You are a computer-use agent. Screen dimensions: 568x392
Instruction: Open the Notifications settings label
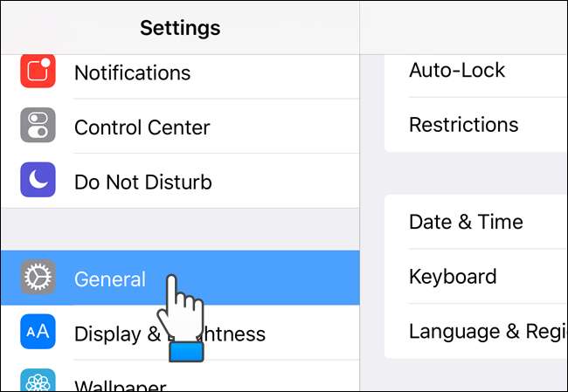tap(132, 72)
